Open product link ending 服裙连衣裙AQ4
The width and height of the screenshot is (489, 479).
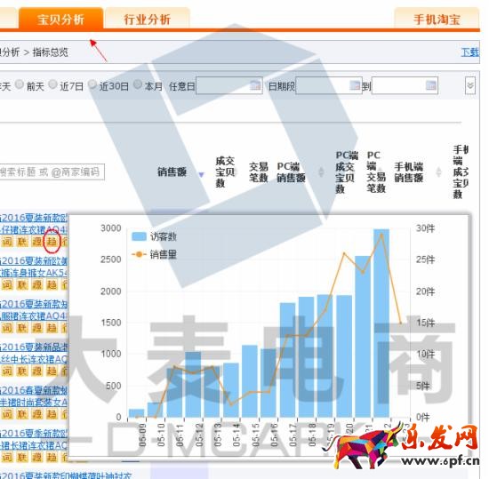(x=34, y=310)
